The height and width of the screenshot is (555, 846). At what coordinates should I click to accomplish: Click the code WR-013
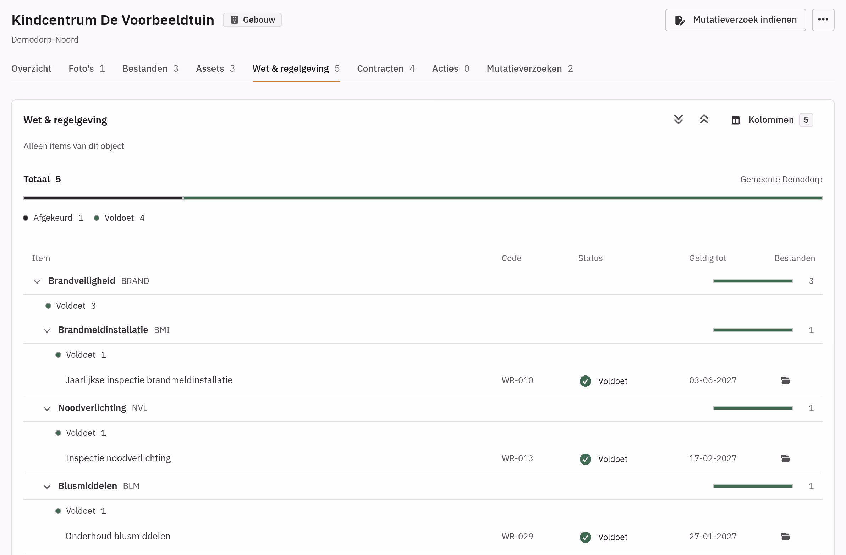[517, 458]
